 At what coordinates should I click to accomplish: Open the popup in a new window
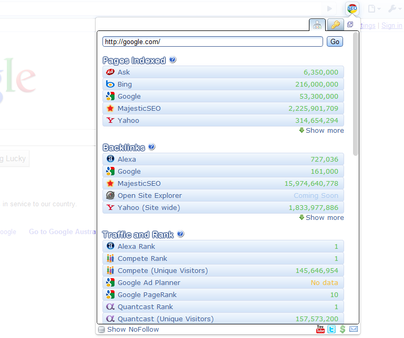[x=350, y=25]
